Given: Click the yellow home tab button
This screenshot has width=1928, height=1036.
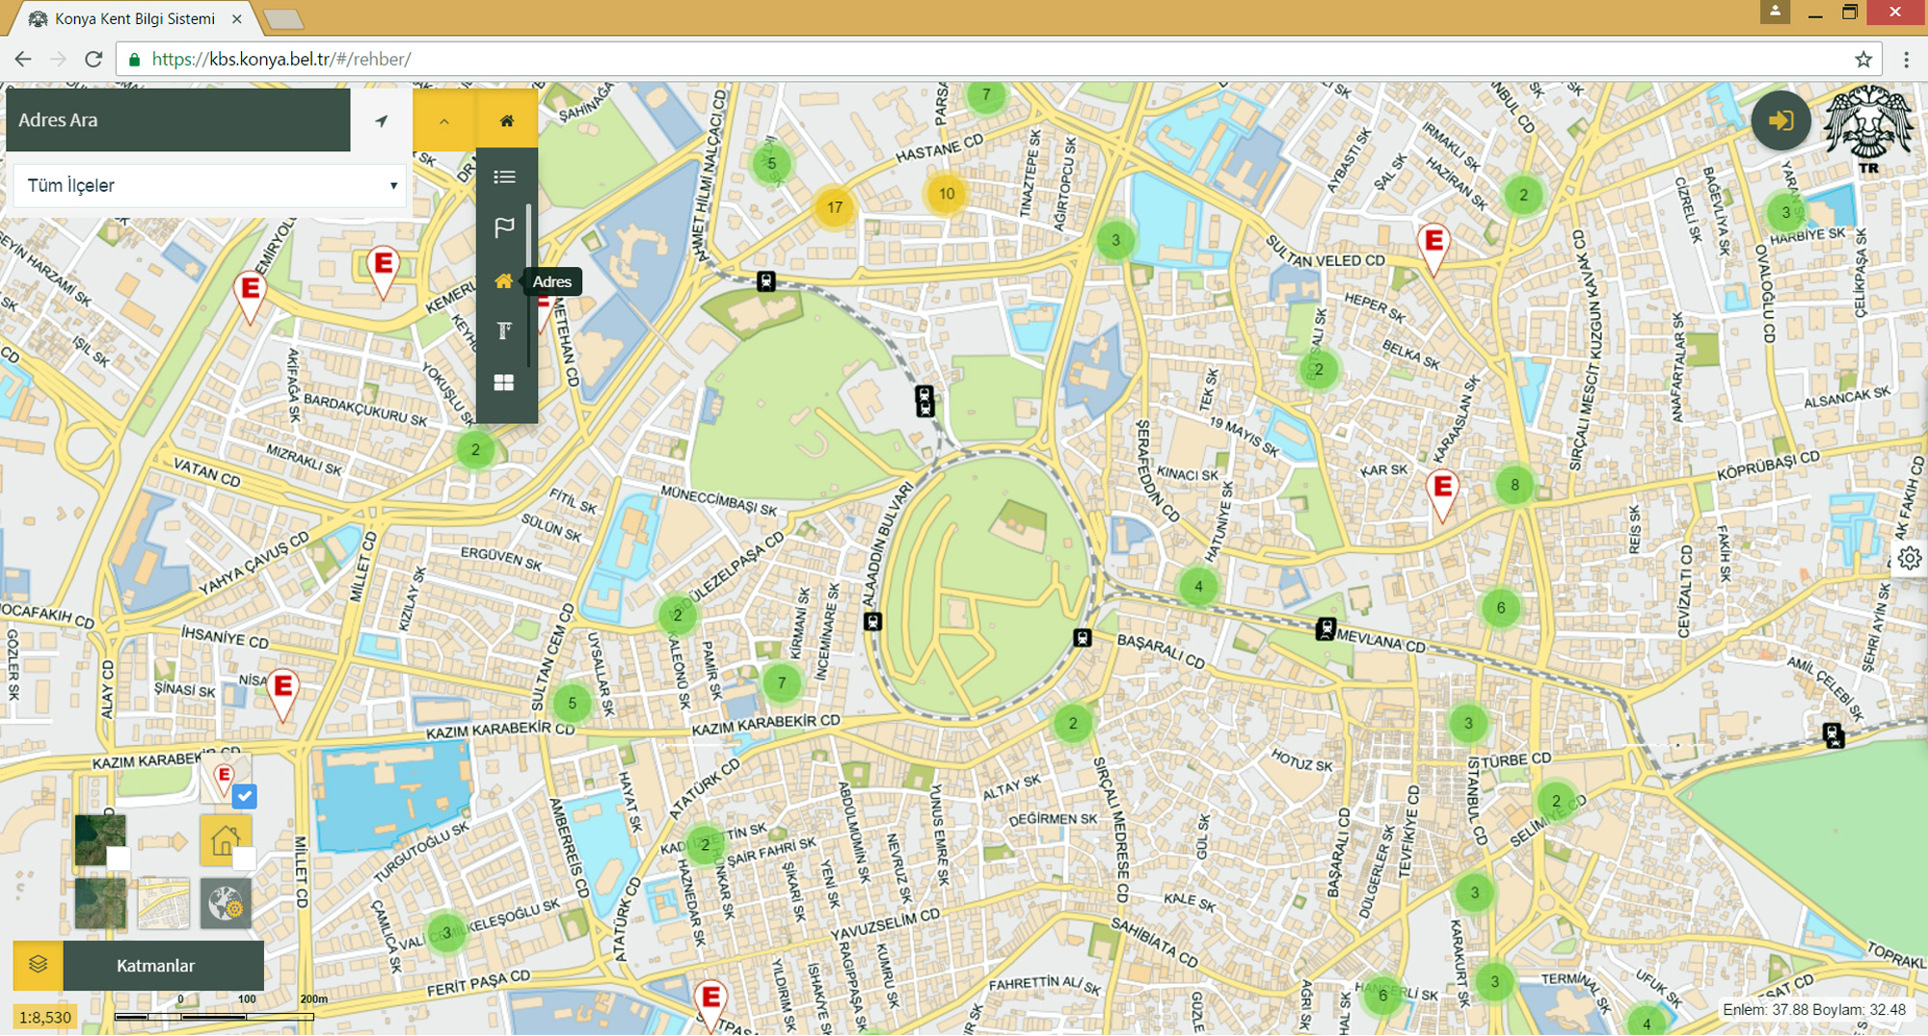Looking at the screenshot, I should pyautogui.click(x=507, y=120).
